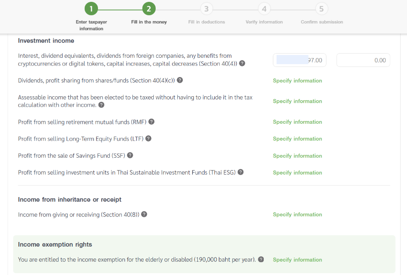Viewport: 407px width, 275px height.
Task: Jump to step 3 Fill in deductions
Action: [x=206, y=9]
